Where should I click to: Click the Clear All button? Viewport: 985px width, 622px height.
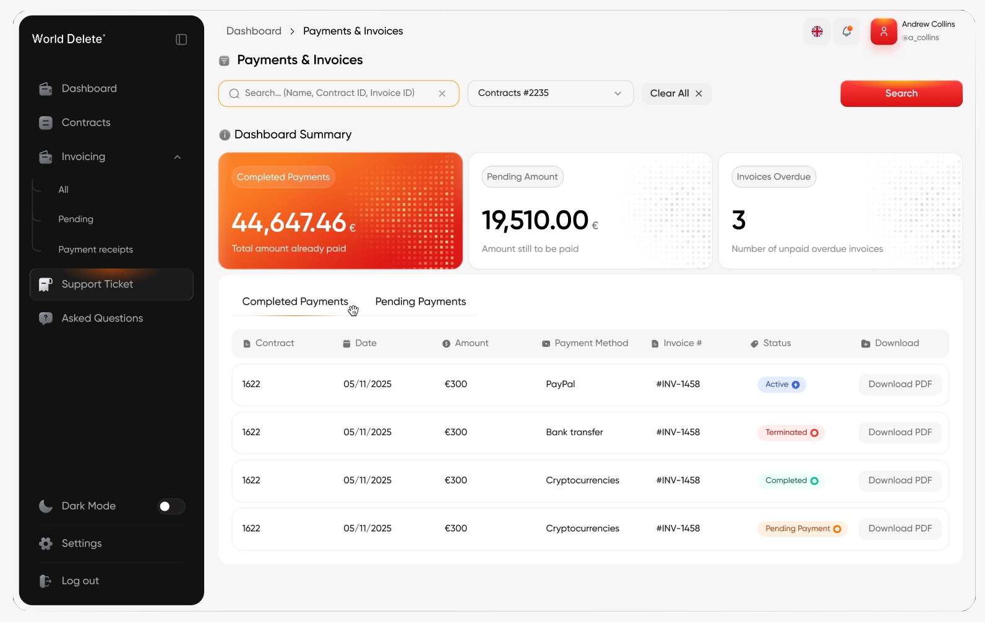(676, 93)
